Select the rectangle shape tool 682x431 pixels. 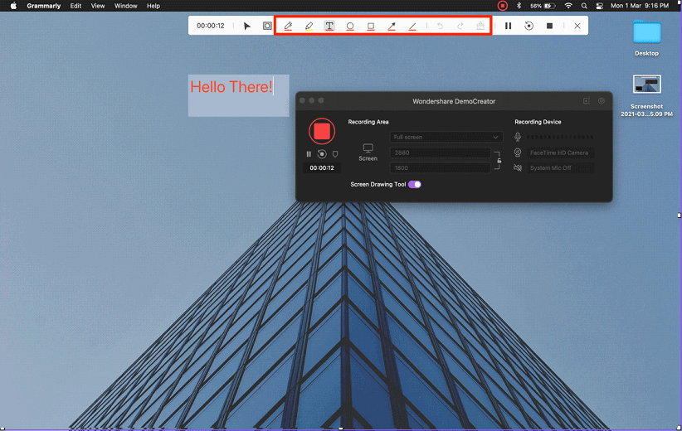[x=371, y=26]
